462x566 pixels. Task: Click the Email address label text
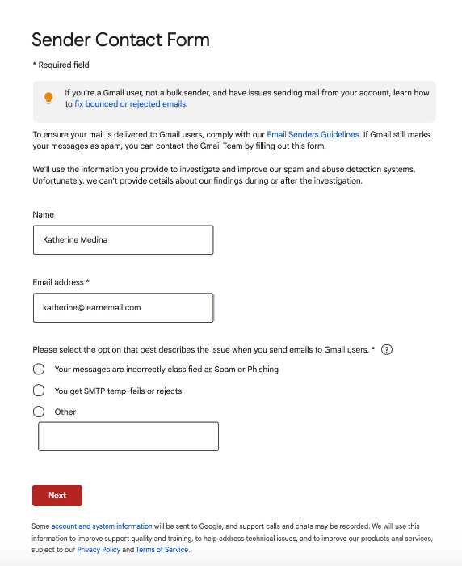(x=61, y=282)
